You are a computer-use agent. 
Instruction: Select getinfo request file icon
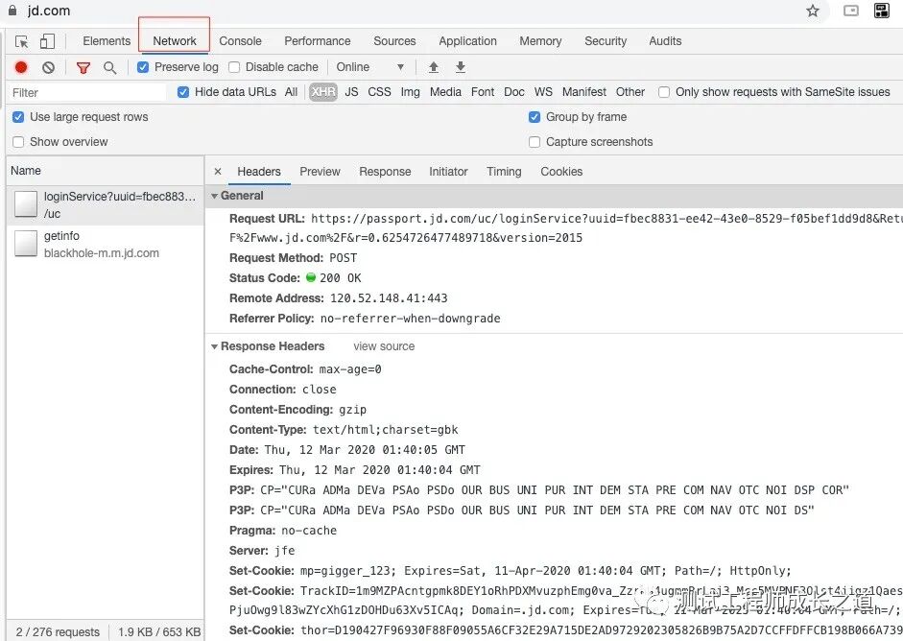[x=26, y=244]
